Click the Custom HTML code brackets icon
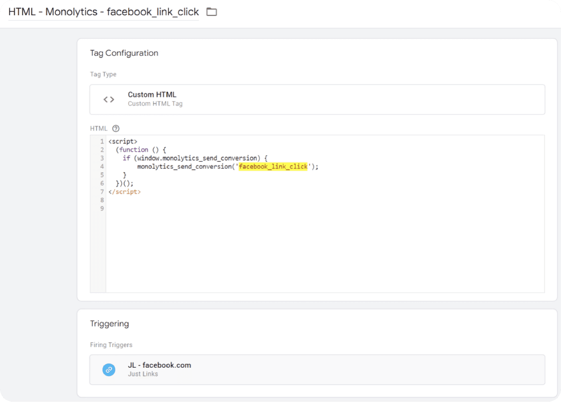The width and height of the screenshot is (561, 402). click(109, 99)
